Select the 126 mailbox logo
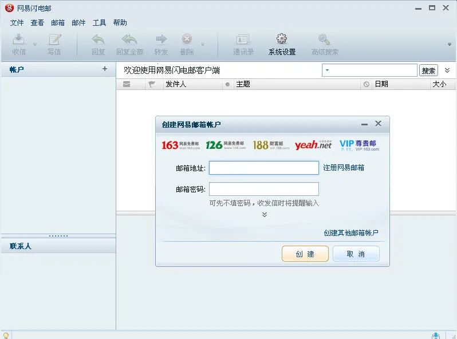Screen dimensions: 457x339 225,145
